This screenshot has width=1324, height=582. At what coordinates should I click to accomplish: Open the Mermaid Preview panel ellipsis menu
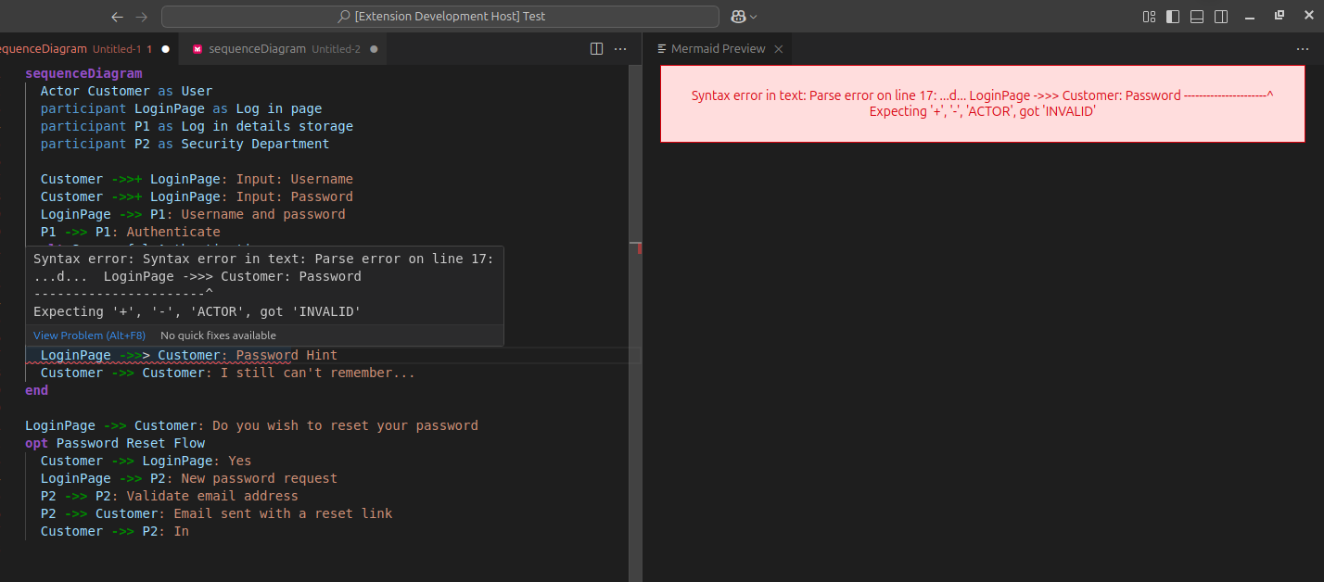click(1303, 48)
